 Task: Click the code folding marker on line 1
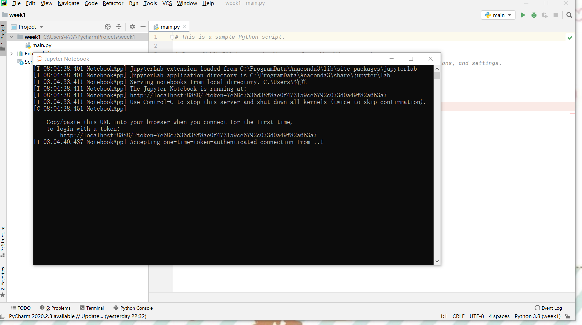coord(172,37)
